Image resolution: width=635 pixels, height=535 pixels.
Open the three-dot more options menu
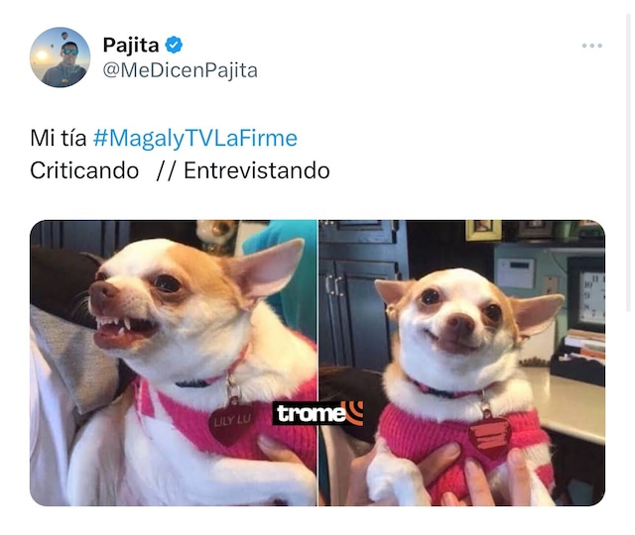(x=592, y=46)
